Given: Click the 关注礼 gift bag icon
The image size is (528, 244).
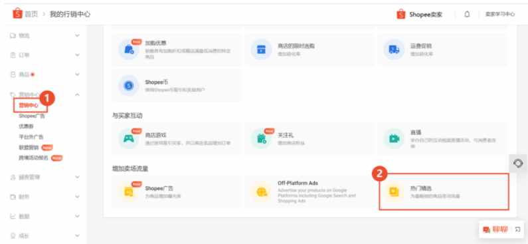Looking at the screenshot, I should [x=261, y=138].
